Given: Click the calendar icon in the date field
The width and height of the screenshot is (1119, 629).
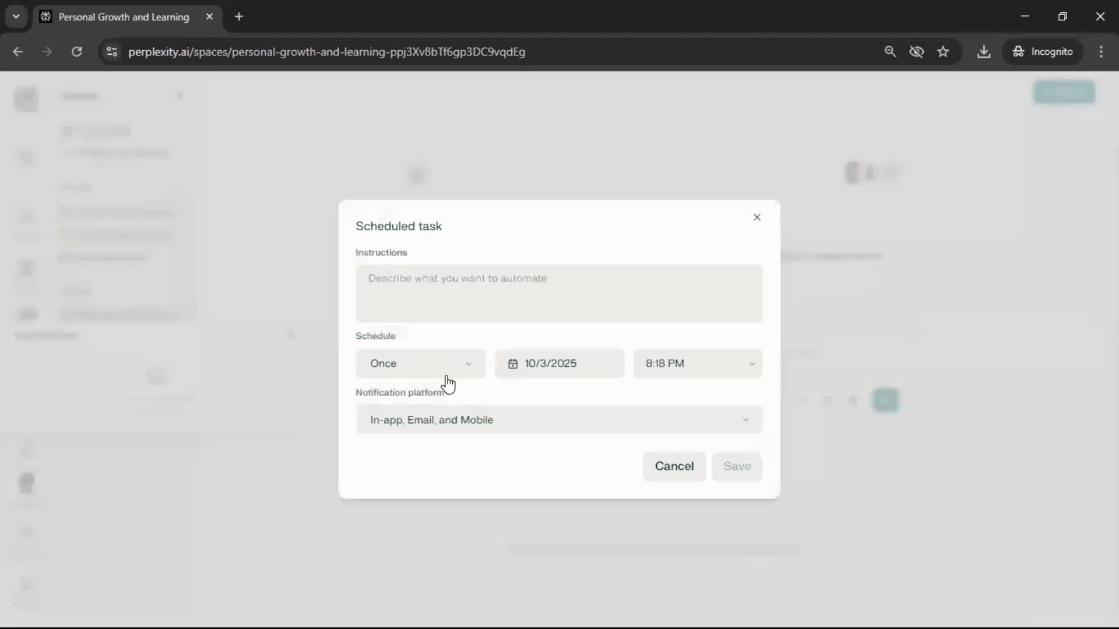Looking at the screenshot, I should 512,363.
